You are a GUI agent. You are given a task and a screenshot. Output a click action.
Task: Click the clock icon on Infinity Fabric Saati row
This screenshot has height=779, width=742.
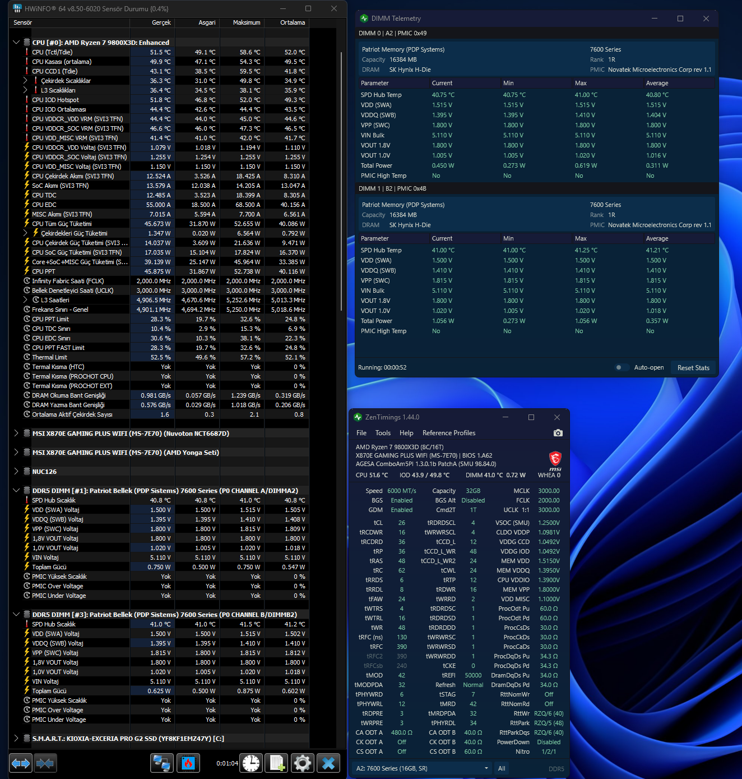(26, 281)
